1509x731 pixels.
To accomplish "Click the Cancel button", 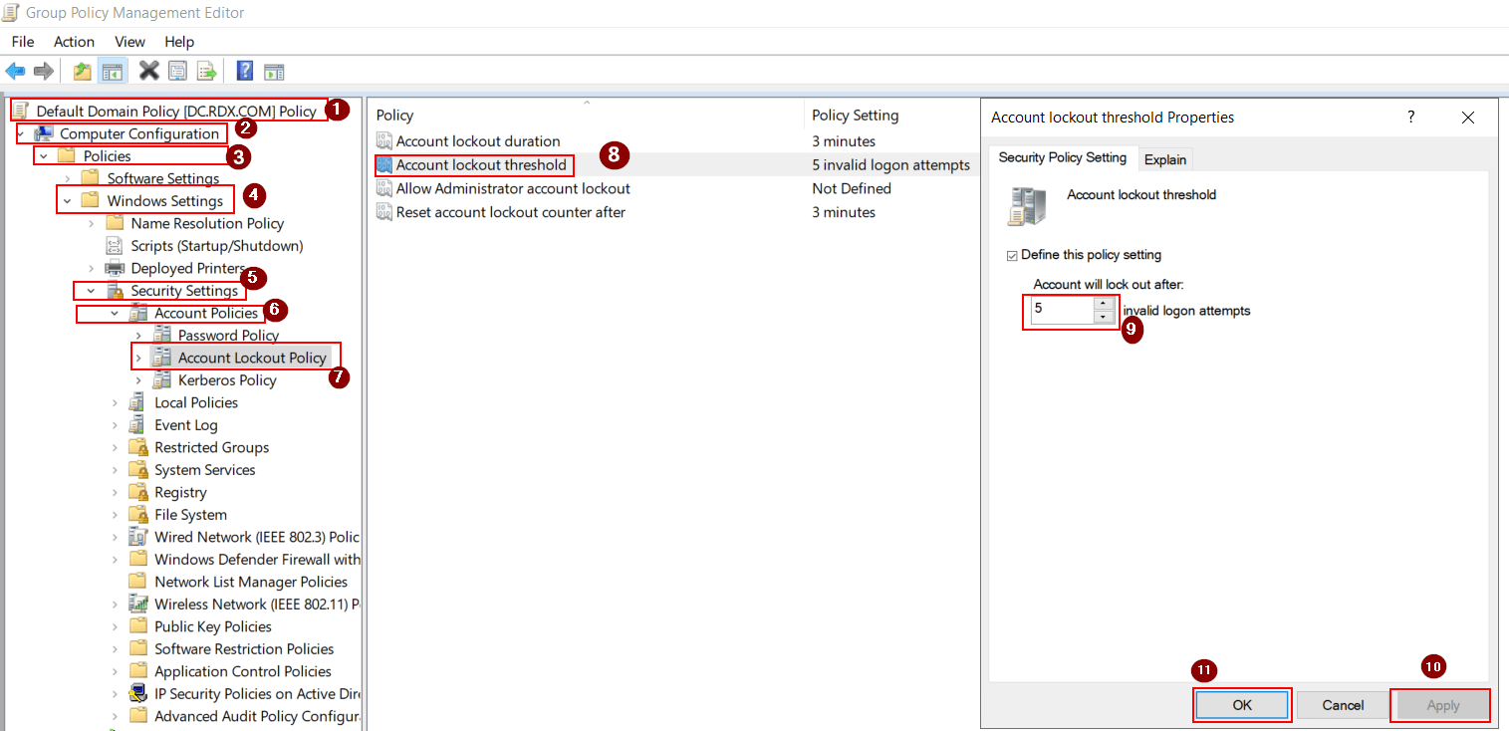I will pos(1341,704).
